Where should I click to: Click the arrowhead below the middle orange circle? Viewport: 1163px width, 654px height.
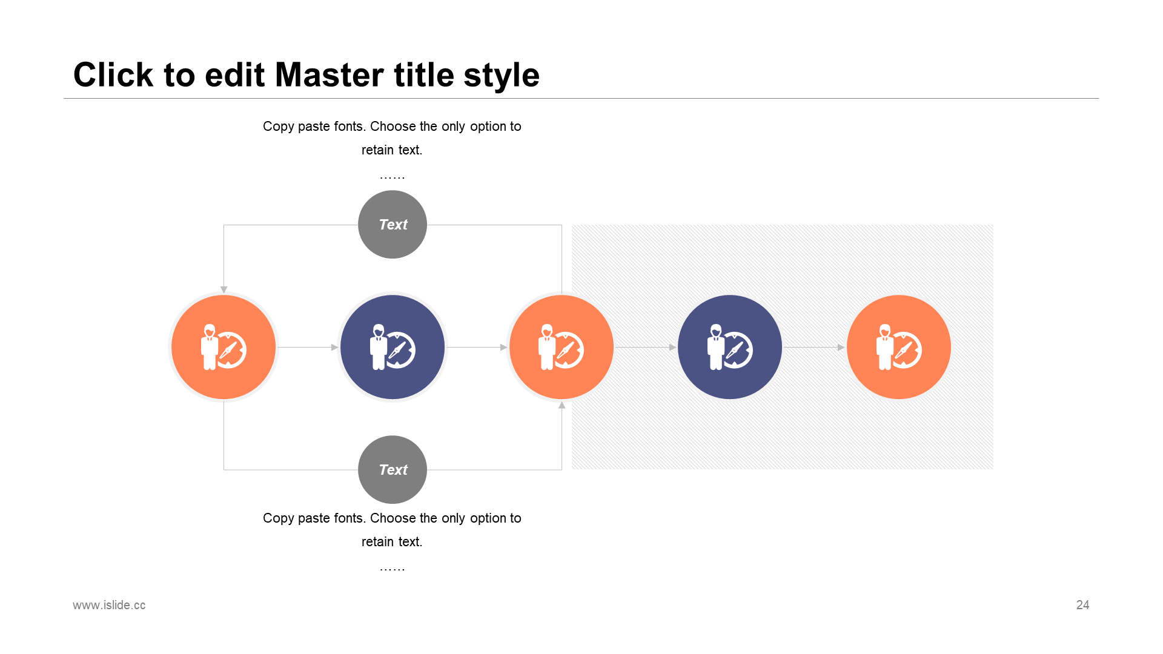pyautogui.click(x=562, y=405)
